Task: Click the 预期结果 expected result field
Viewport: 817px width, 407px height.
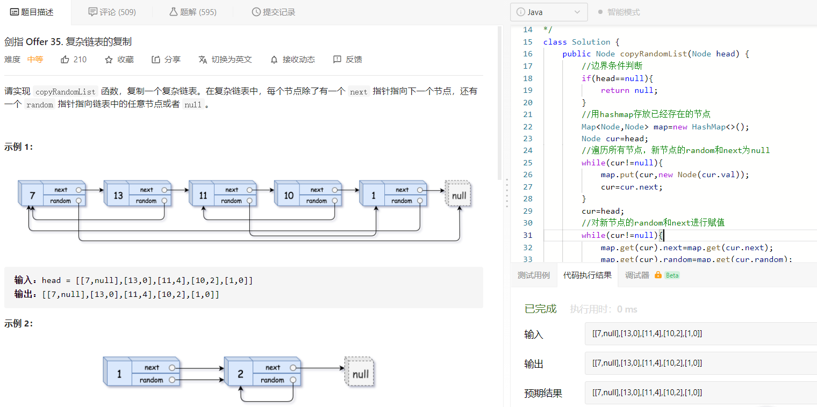Action: pos(701,393)
